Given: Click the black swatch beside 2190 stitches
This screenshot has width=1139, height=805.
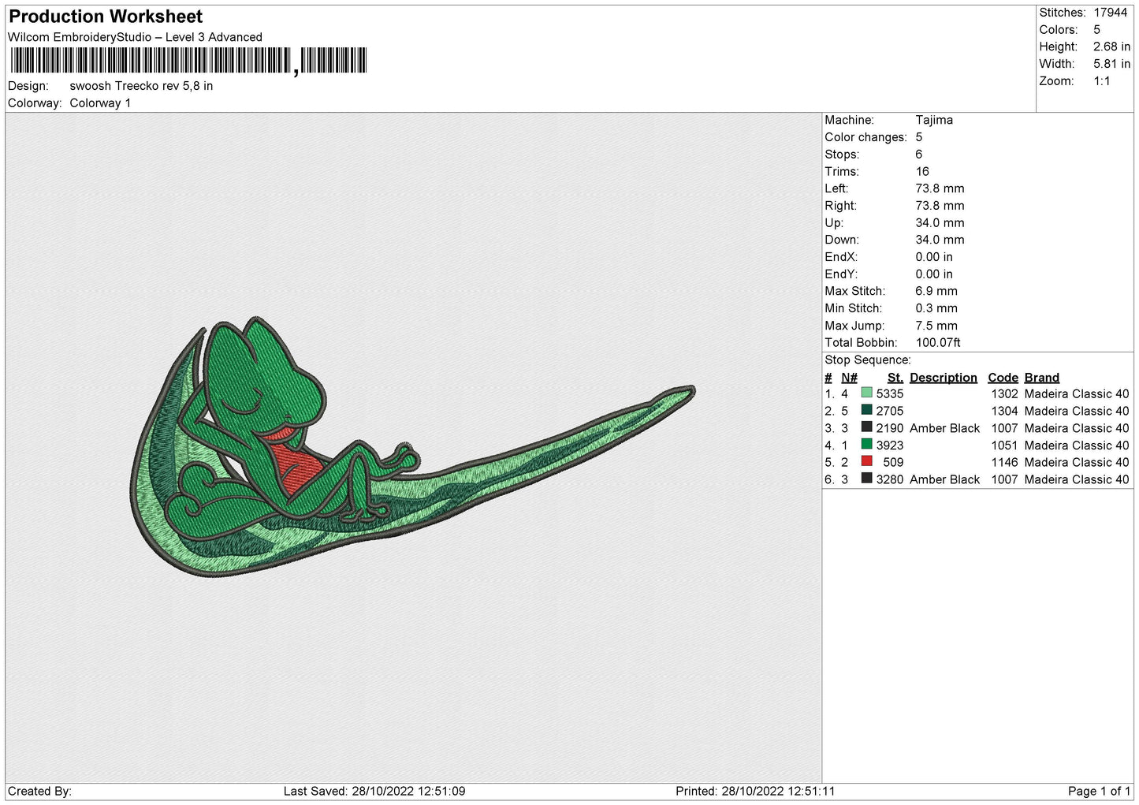Looking at the screenshot, I should 866,428.
